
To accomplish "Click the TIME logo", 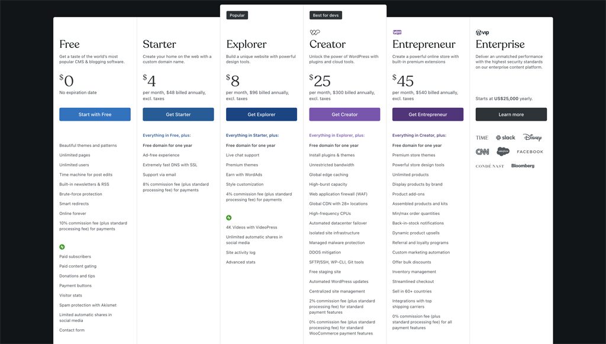I will click(482, 137).
